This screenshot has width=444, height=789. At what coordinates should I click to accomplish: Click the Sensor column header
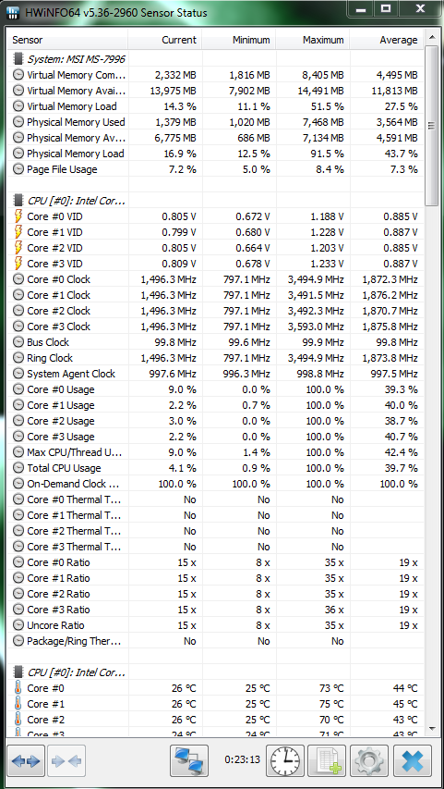click(67, 40)
